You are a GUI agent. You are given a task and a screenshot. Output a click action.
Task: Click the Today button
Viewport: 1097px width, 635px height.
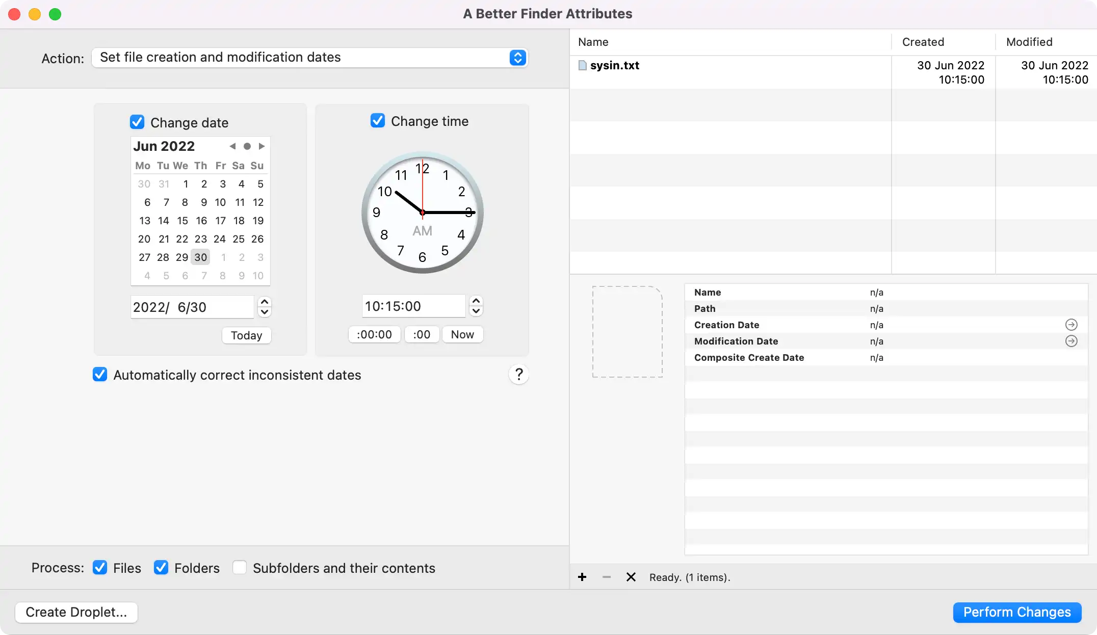[247, 335]
